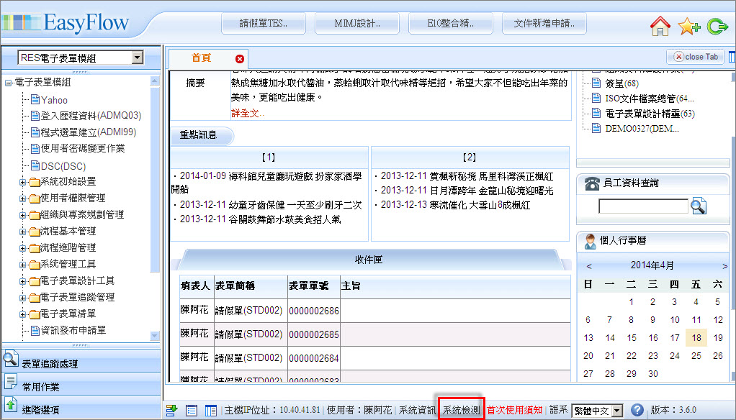The image size is (736, 420).
Task: Click the green logout arrow icon
Action: [717, 27]
